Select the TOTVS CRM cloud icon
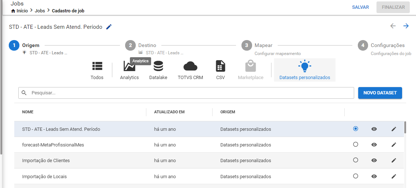 191,66
